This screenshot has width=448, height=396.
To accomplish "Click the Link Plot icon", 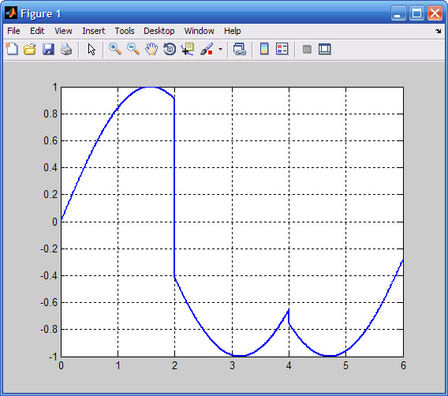I will click(240, 49).
